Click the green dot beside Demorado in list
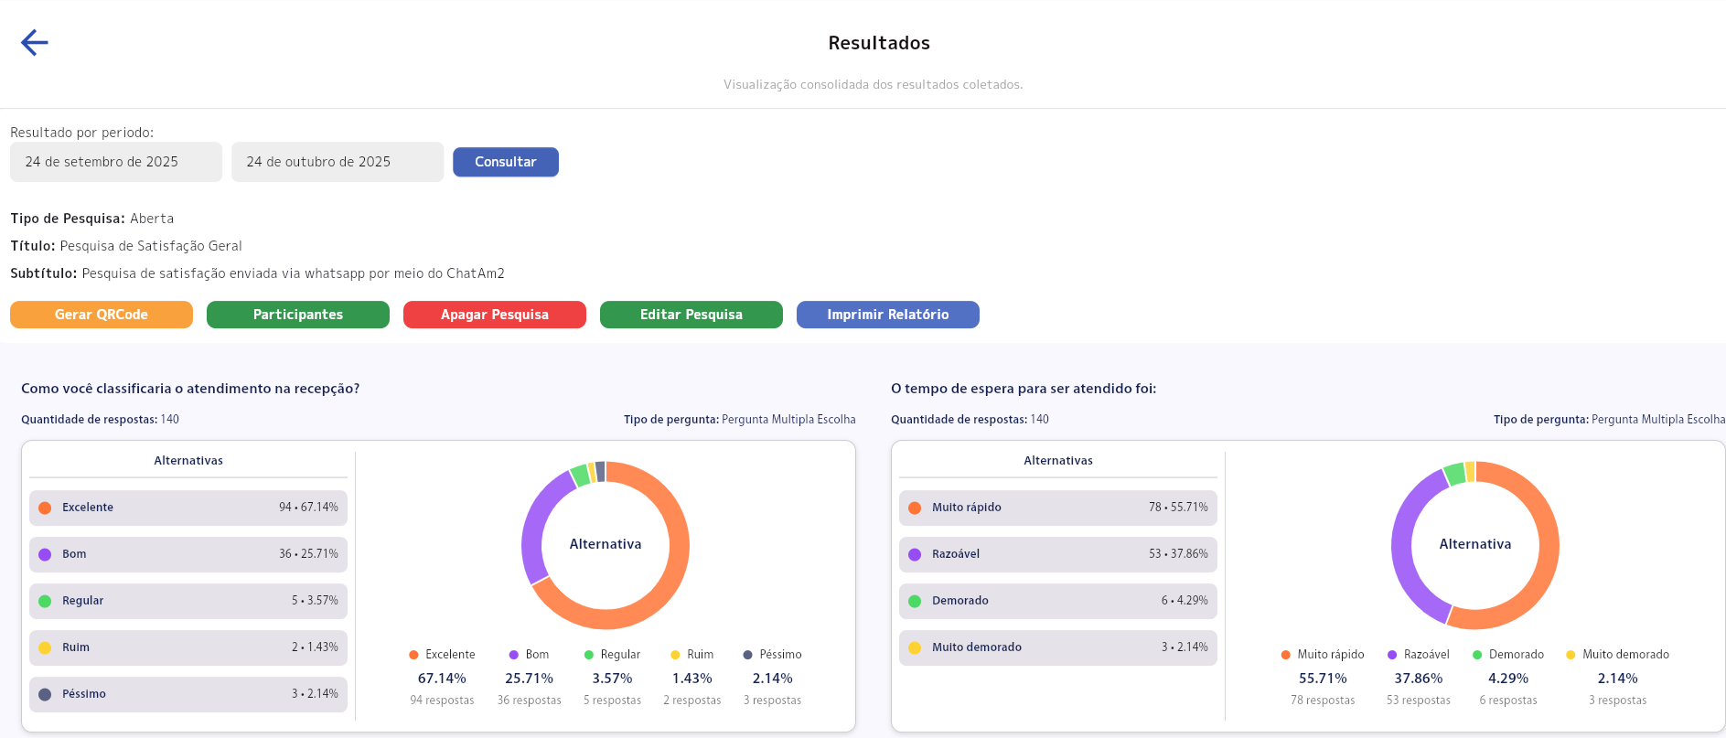Image resolution: width=1726 pixels, height=738 pixels. click(x=915, y=601)
